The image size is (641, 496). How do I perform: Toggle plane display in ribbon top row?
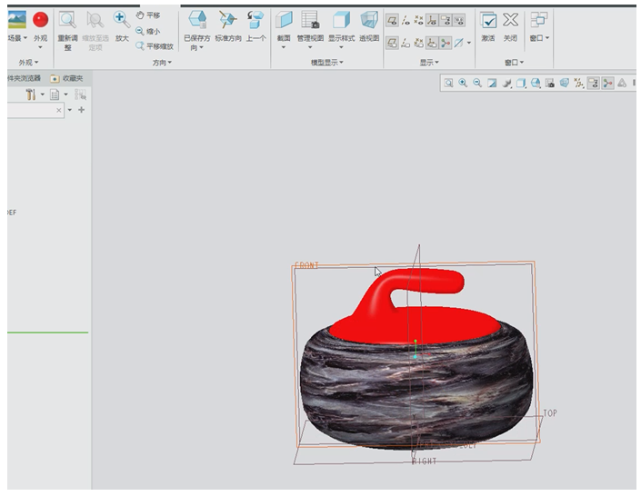pos(393,20)
